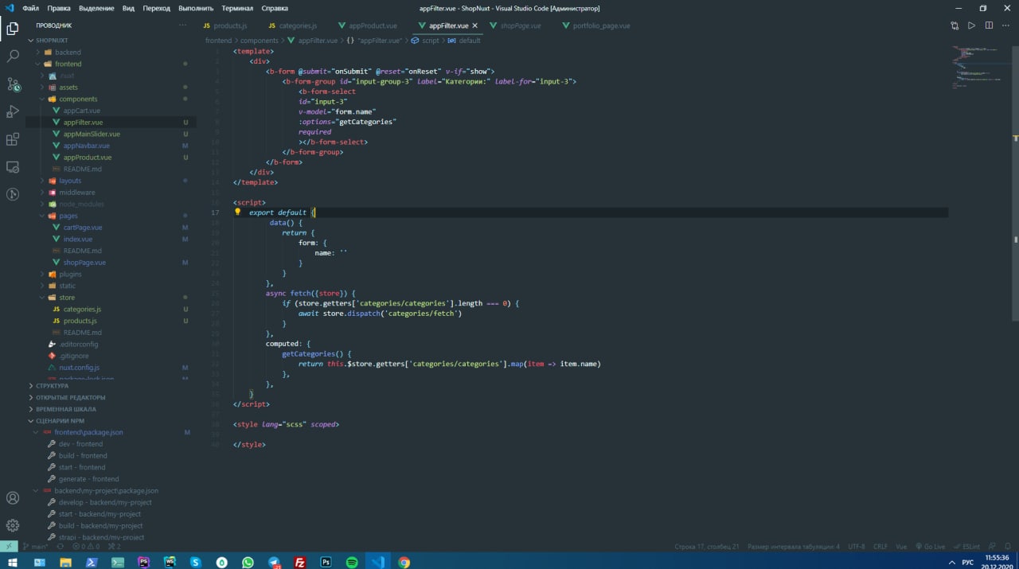Viewport: 1019px width, 569px height.
Task: Click the run icon in editor toolbar
Action: [971, 25]
